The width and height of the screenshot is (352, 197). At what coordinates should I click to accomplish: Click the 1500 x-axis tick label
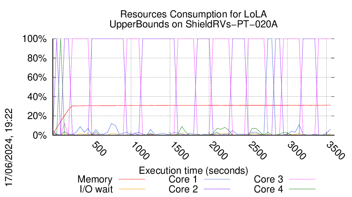[x=179, y=151]
